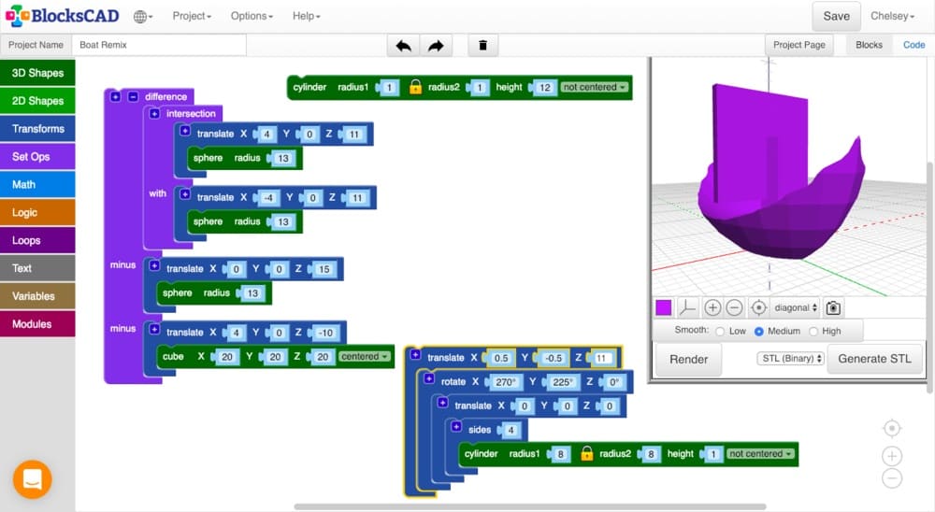Click height value 12 on top cylinder
The width and height of the screenshot is (935, 512).
pyautogui.click(x=545, y=88)
